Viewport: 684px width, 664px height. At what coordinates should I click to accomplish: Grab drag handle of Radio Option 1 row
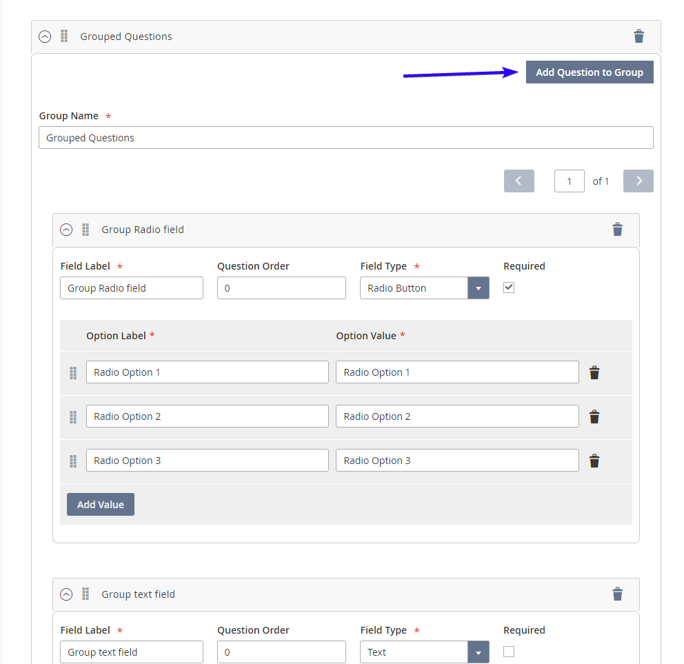pos(73,373)
